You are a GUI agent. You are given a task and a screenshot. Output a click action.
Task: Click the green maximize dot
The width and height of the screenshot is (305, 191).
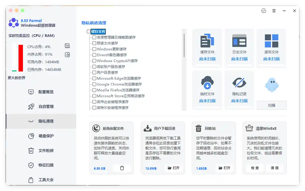click(23, 11)
